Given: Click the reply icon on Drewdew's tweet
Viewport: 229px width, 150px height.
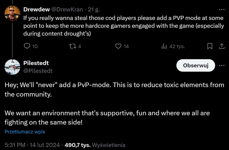Looking at the screenshot, I should point(27,46).
